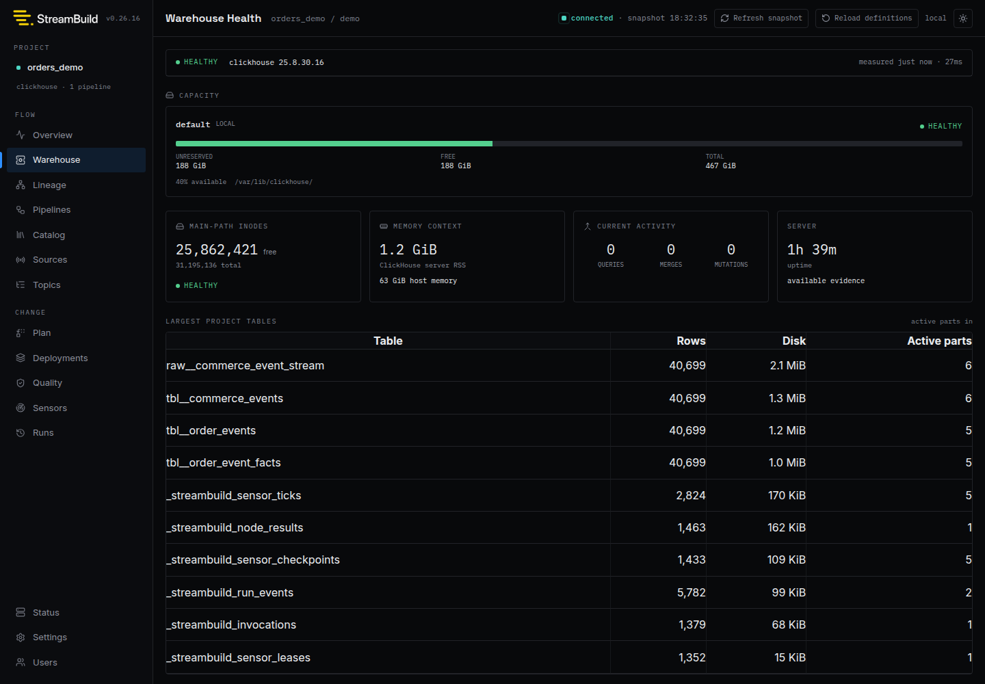Click the demo breadcrumb
This screenshot has height=684, width=985.
pyautogui.click(x=350, y=18)
